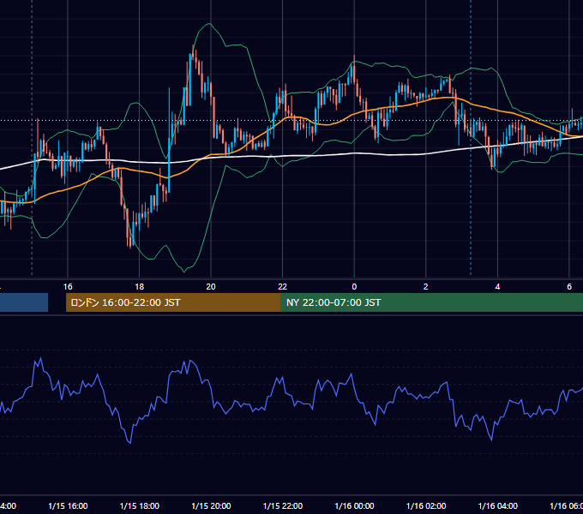
Task: Click the 1/15 22:00 date label
Action: coord(283,505)
